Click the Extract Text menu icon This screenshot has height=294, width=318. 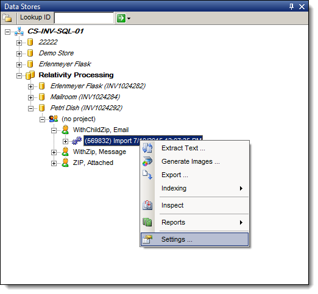tap(147, 148)
